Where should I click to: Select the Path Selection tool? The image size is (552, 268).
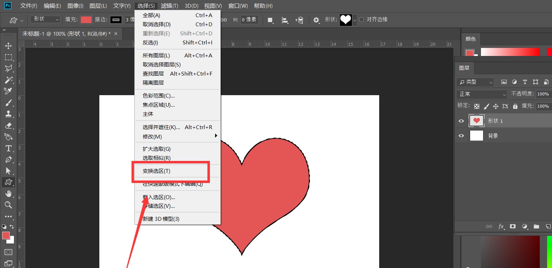(8, 171)
